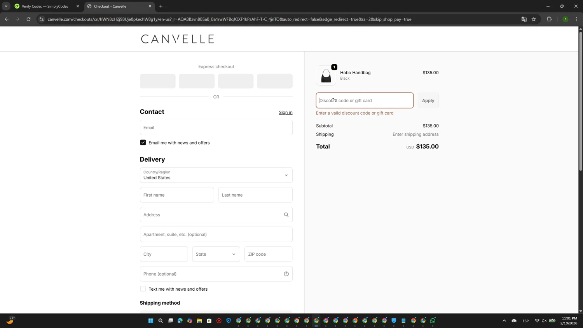Open the tab search dropdown arrow

(6, 6)
